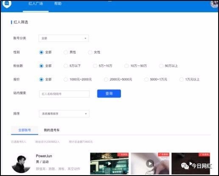Click the app logo in the header
Screen dimensions: 219x176
tap(7, 4)
